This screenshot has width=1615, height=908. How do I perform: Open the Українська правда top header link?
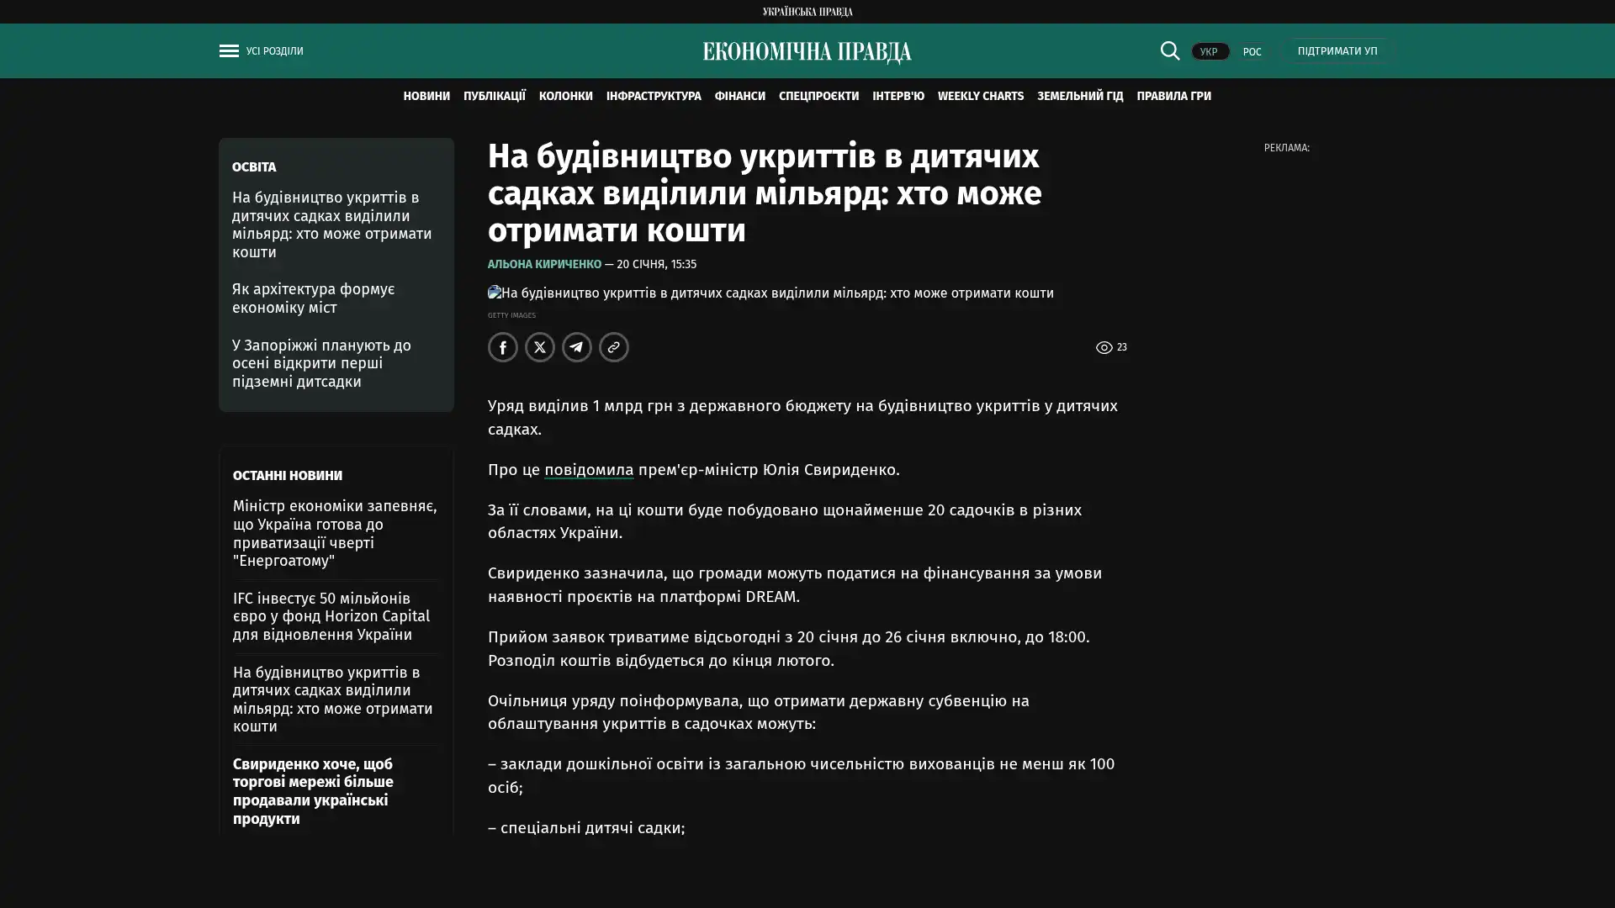pos(807,11)
